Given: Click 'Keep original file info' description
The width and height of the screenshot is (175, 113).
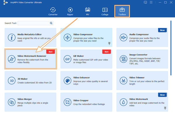Looking at the screenshot, I should click(x=34, y=39).
